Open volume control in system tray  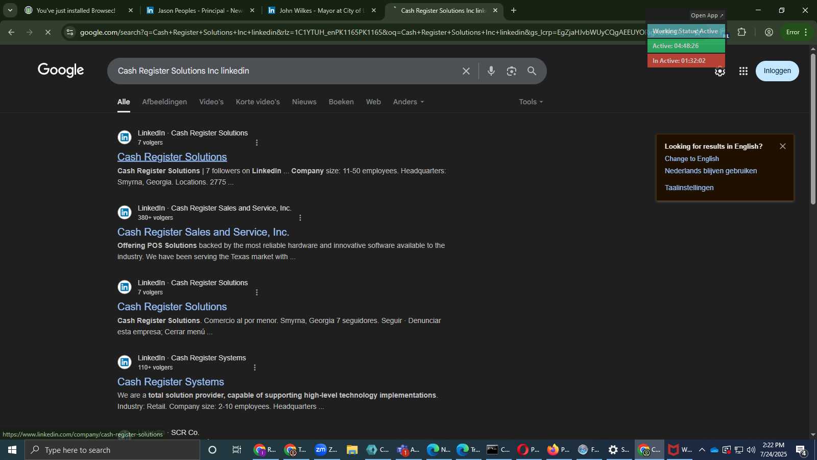coord(751,450)
